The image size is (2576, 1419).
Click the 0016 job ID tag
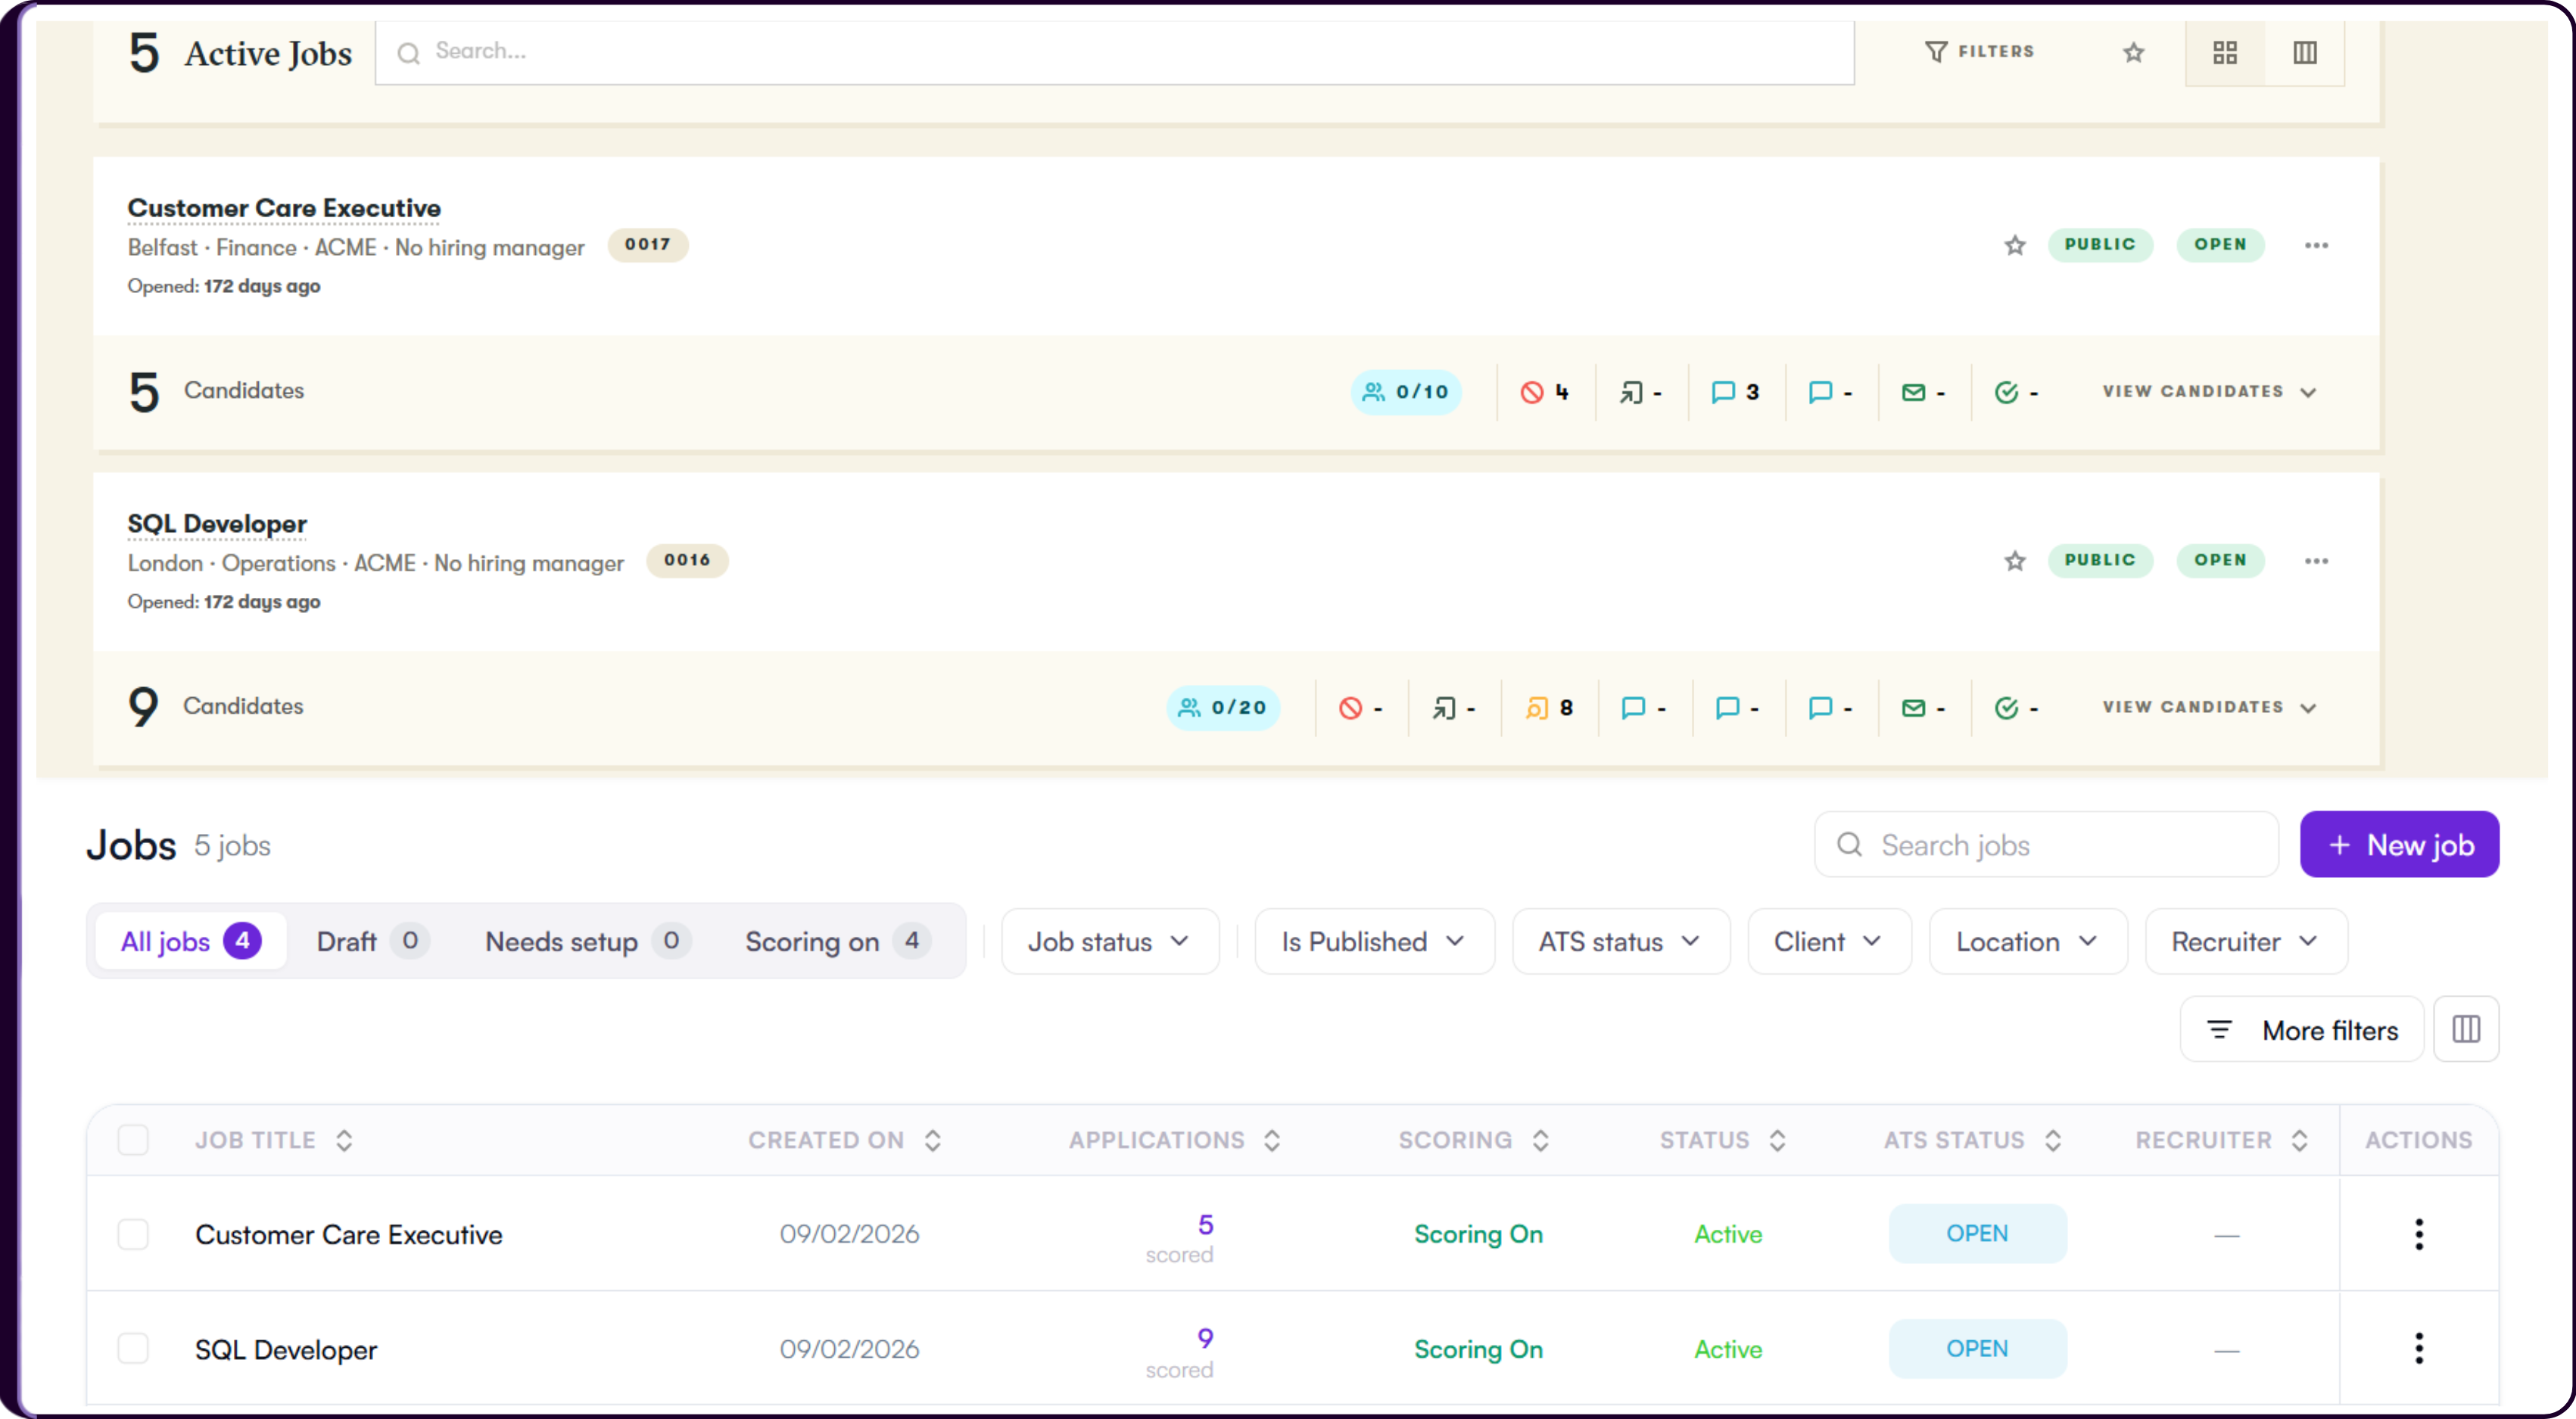[x=687, y=561]
